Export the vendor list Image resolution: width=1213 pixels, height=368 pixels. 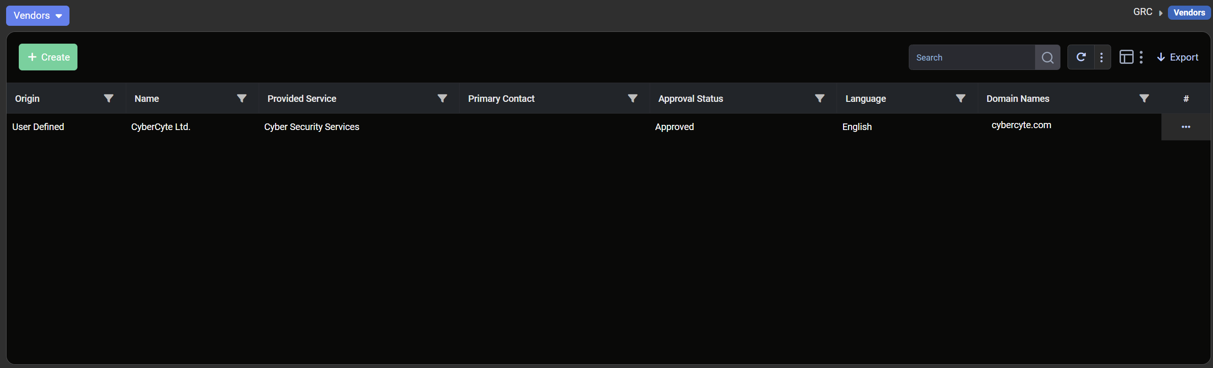(x=1177, y=57)
